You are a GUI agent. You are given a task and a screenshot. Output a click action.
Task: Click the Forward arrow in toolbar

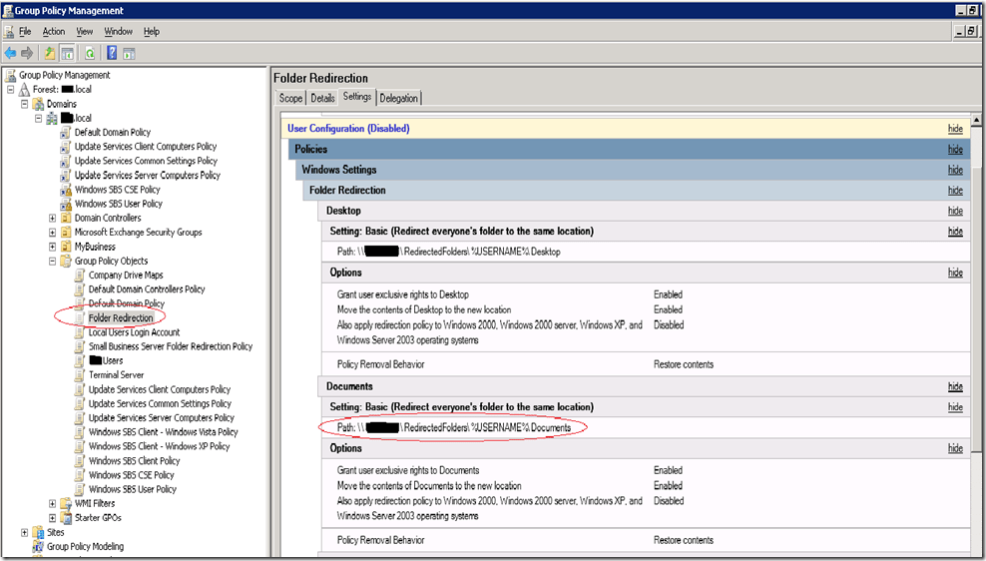(x=27, y=53)
